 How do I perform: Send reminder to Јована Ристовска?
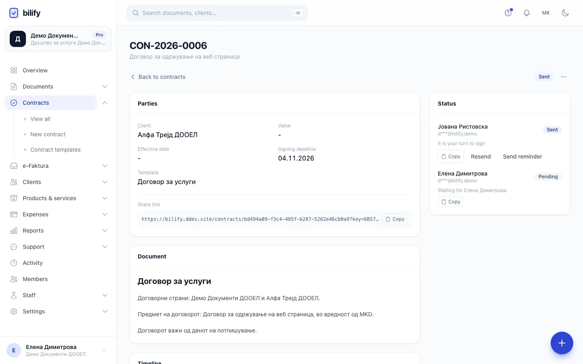click(522, 157)
